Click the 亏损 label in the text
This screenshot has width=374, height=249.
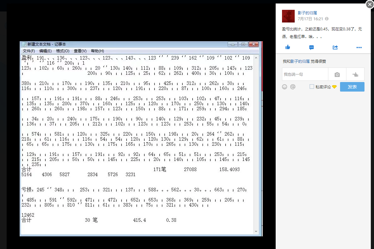pyautogui.click(x=26, y=190)
